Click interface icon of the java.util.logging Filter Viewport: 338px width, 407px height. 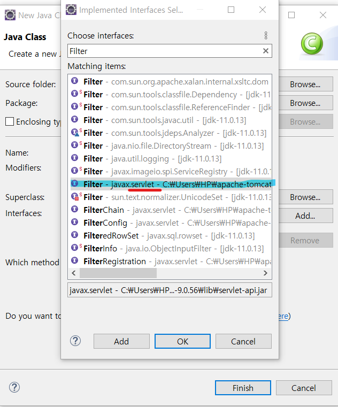click(x=75, y=158)
